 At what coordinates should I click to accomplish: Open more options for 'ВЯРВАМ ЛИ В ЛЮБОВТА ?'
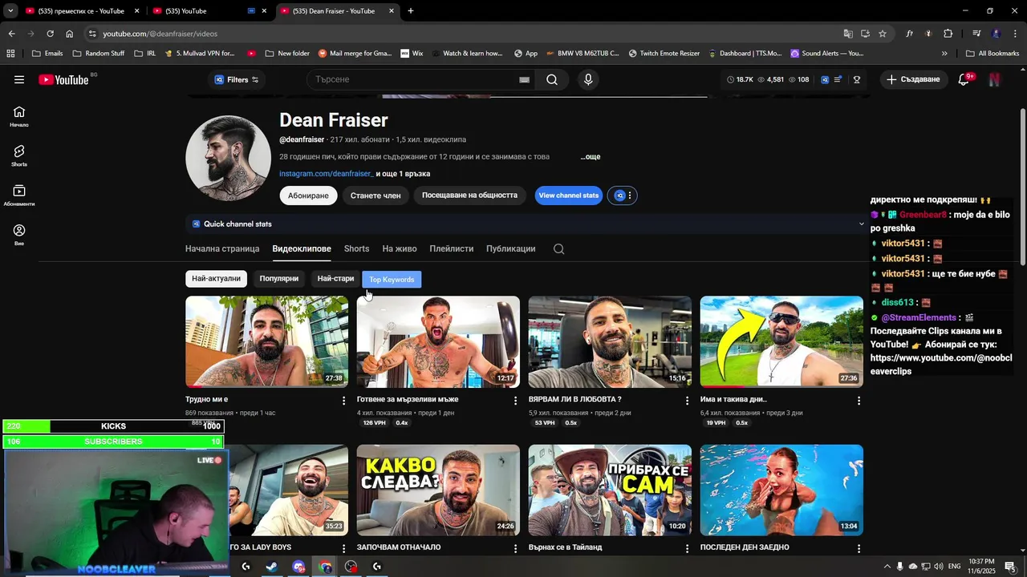click(688, 400)
